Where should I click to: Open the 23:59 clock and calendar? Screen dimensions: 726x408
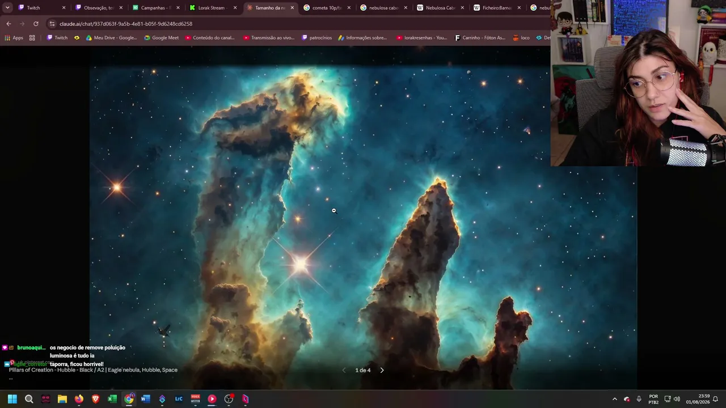698,399
